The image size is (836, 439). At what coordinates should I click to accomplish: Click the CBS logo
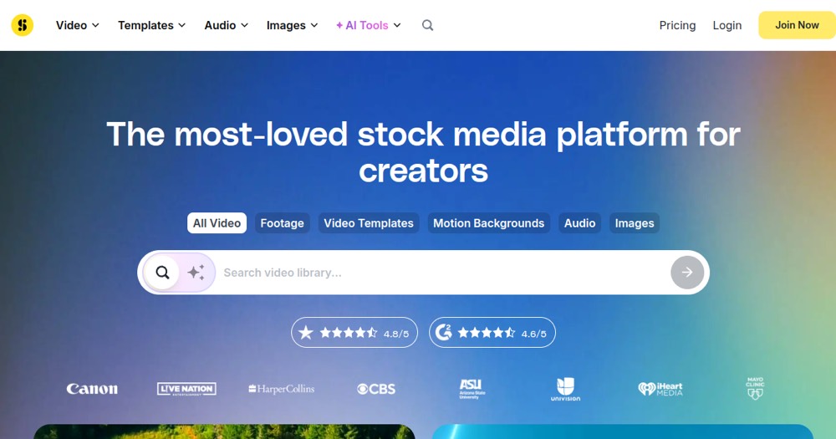pos(376,389)
